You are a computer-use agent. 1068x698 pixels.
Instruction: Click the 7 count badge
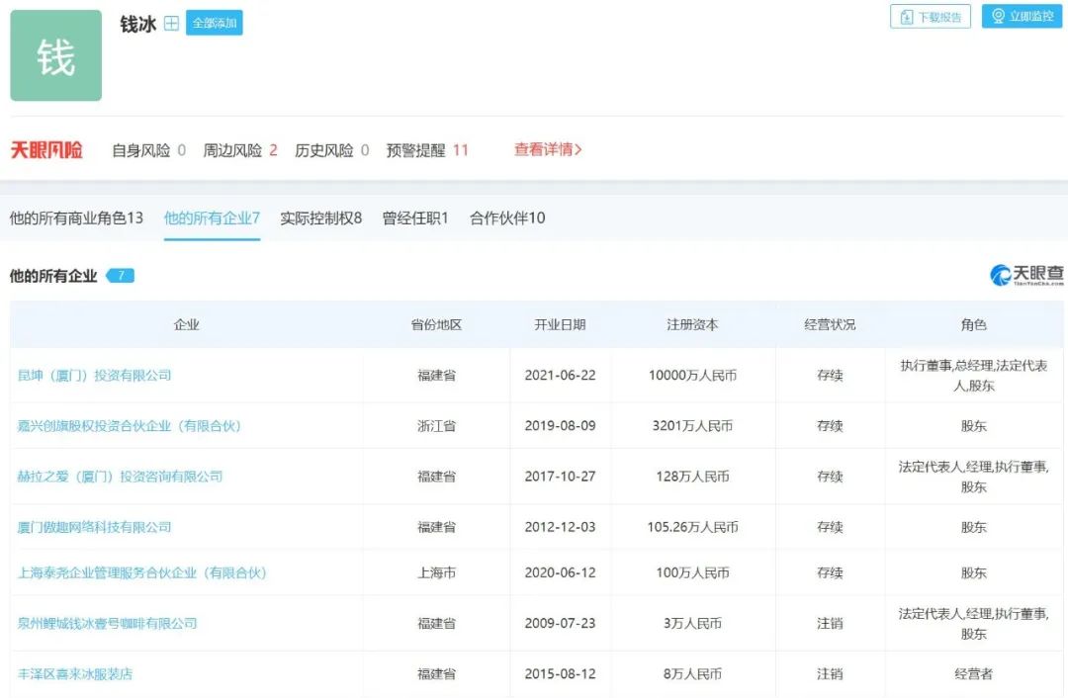pyautogui.click(x=121, y=276)
